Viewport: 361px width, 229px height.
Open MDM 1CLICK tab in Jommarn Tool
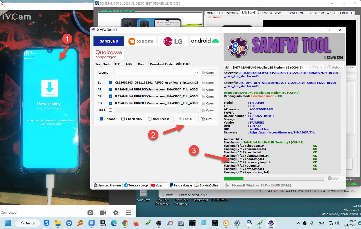215,13
